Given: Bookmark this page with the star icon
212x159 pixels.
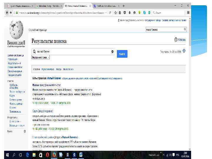Looking at the screenshot, I should tap(115, 13).
